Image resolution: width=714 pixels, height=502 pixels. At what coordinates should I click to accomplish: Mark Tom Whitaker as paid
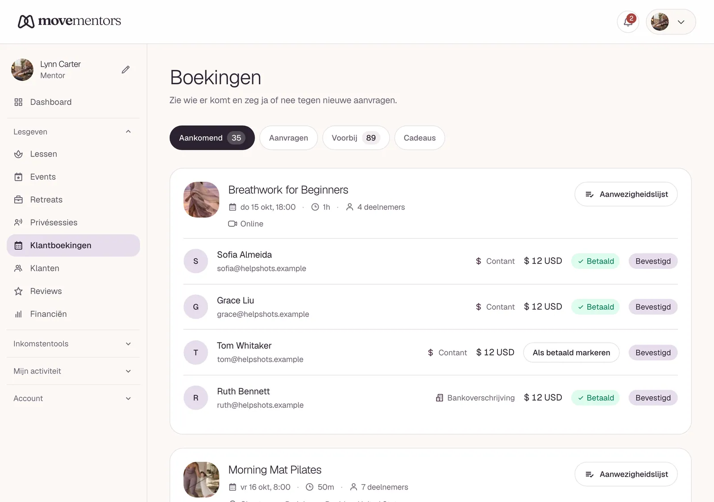[571, 353]
